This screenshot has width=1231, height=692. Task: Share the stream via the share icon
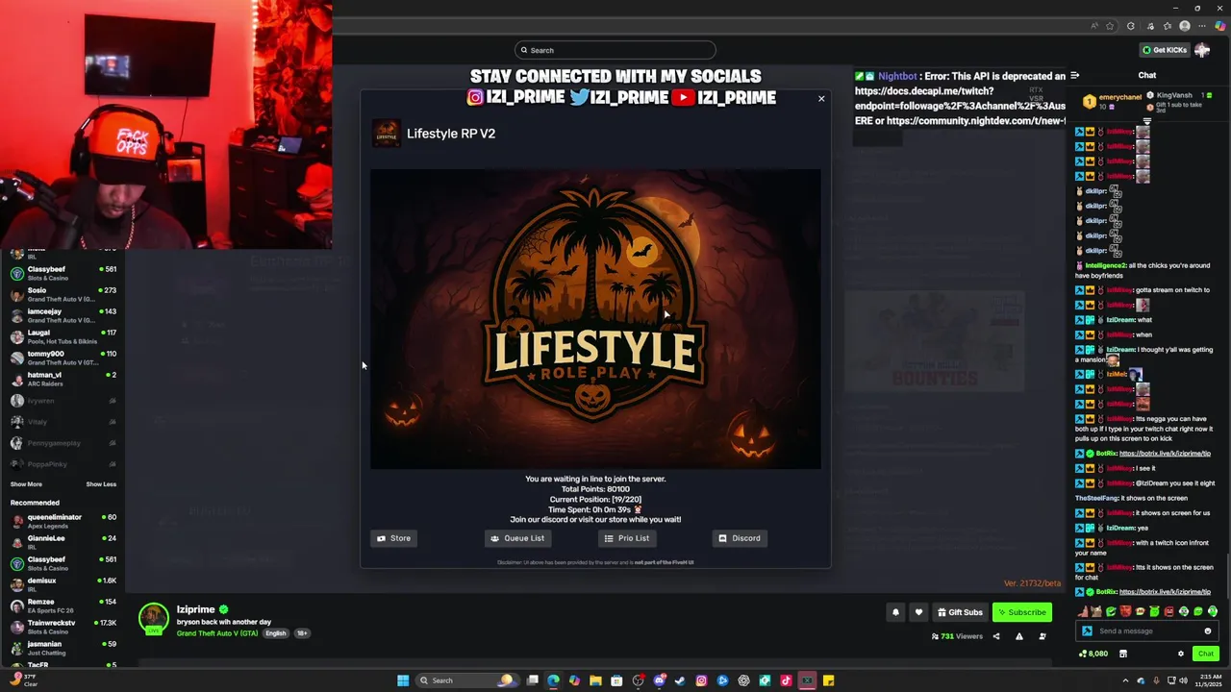[x=996, y=636]
